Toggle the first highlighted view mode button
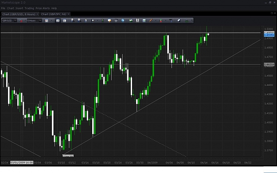Viewport: 277px width, 173px height. coord(58,21)
